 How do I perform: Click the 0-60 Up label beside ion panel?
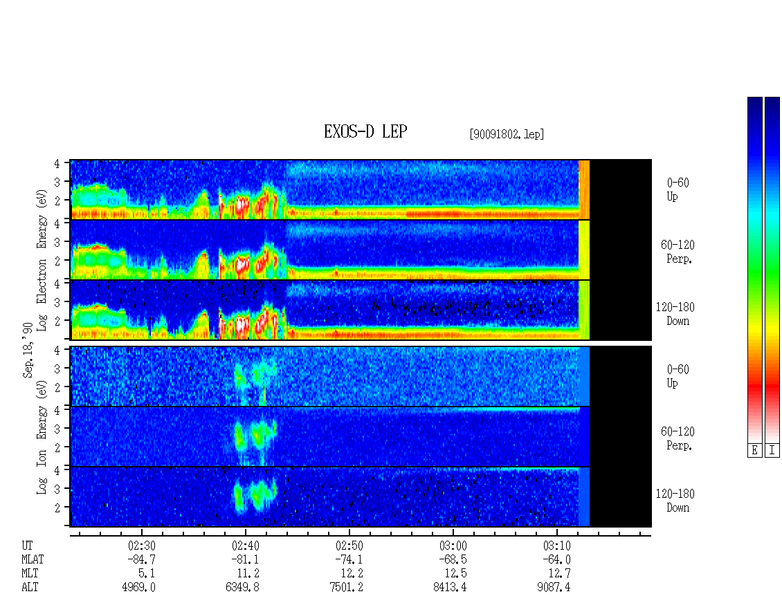pyautogui.click(x=678, y=376)
